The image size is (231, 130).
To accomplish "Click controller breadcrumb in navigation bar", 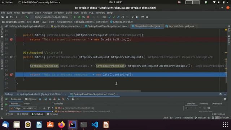I will [102, 22].
